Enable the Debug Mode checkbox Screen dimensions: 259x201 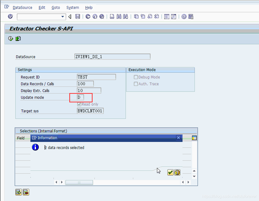136,77
